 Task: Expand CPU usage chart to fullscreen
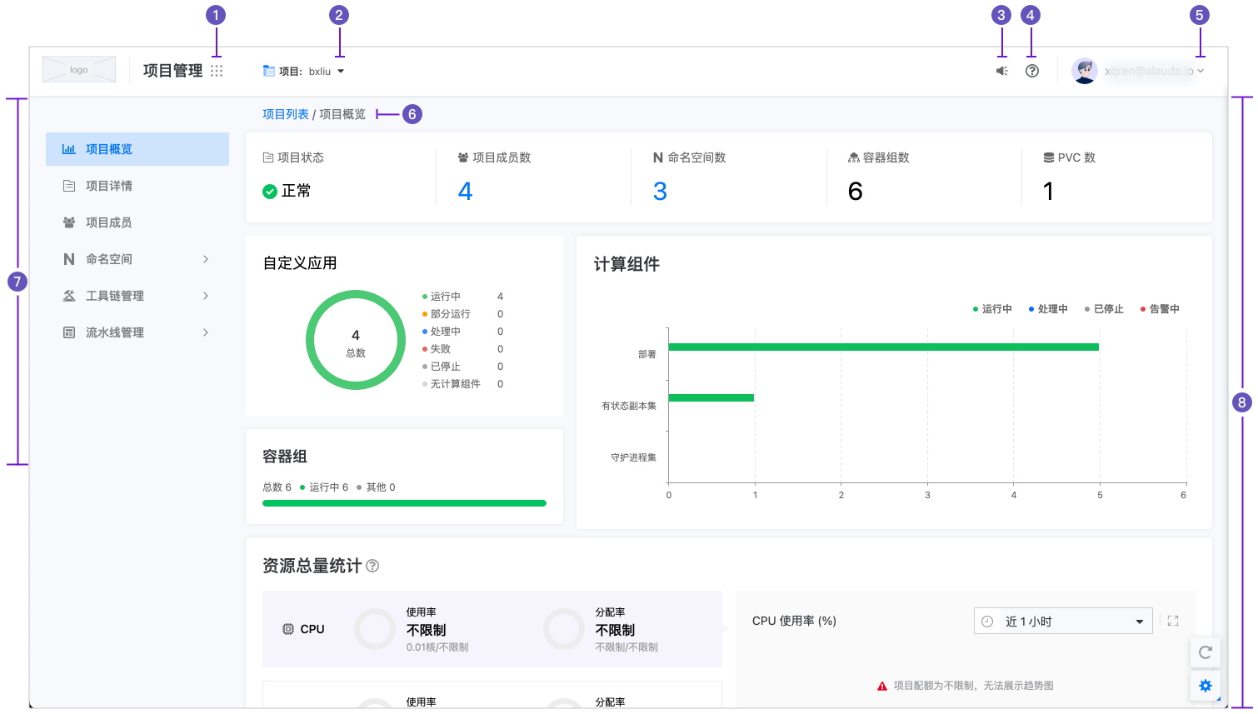(x=1173, y=621)
